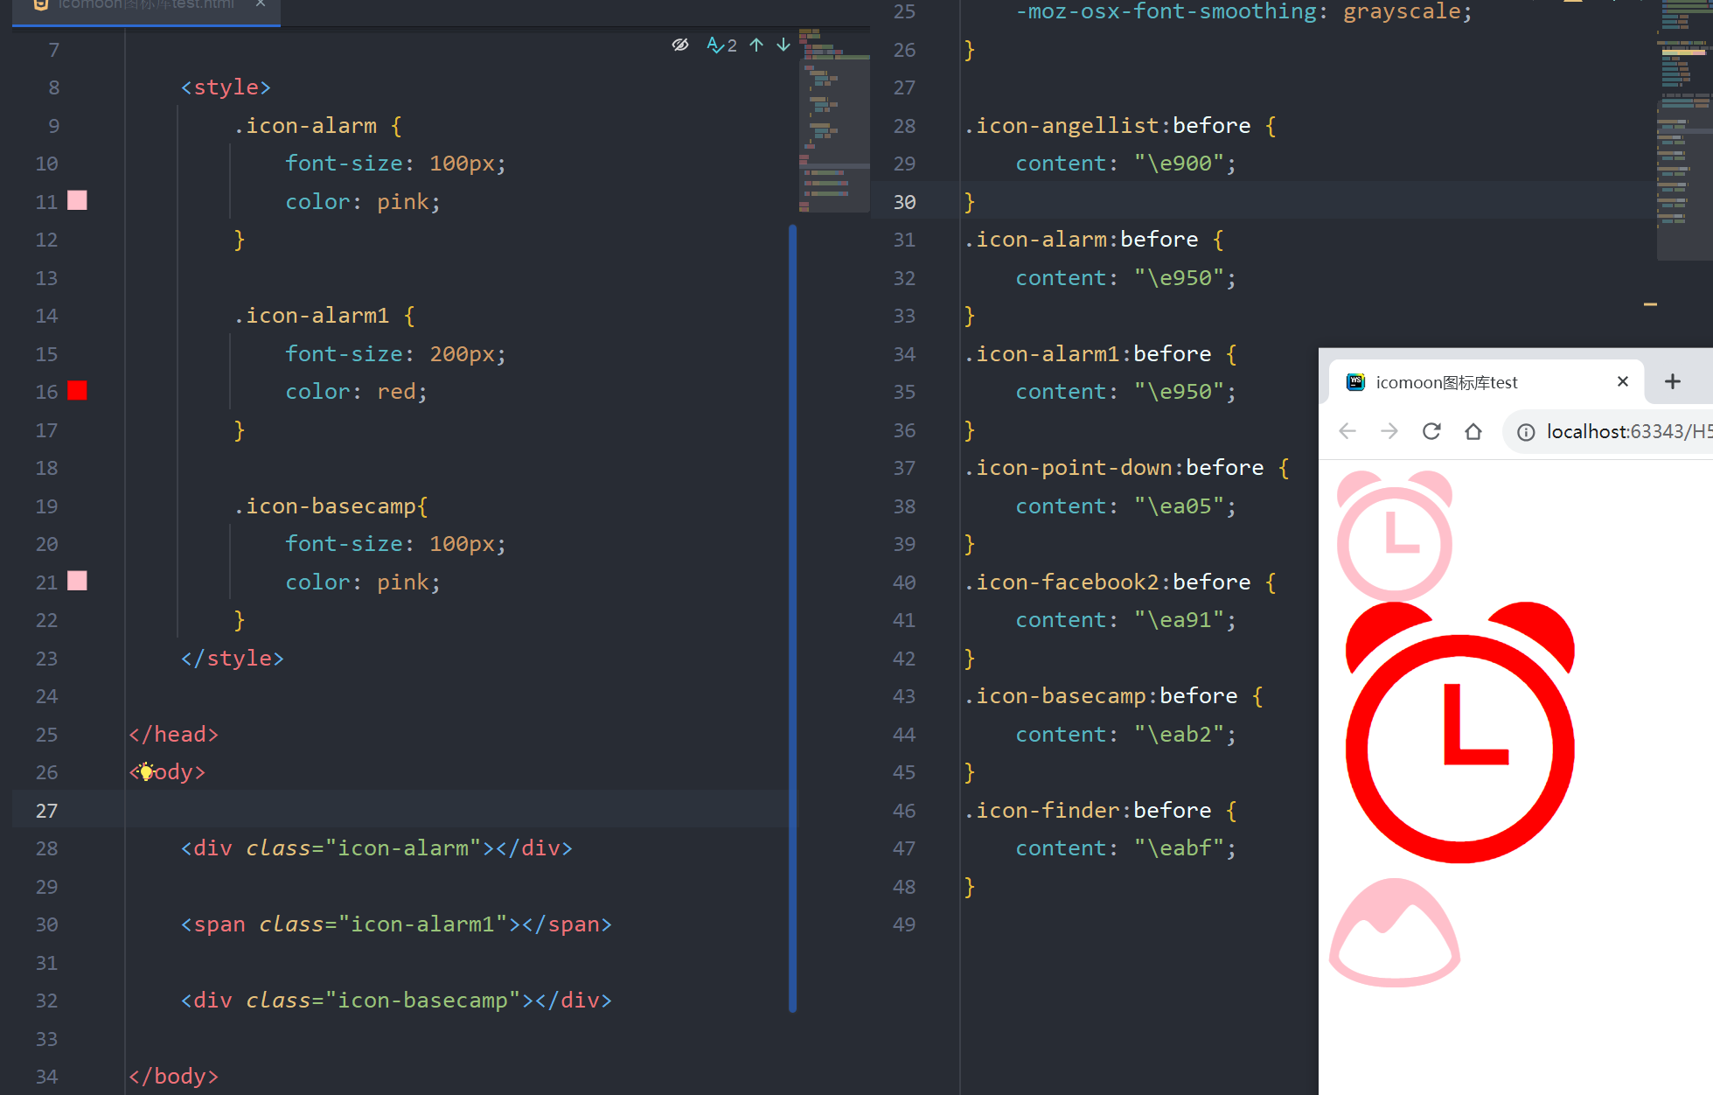The width and height of the screenshot is (1713, 1095).
Task: Open the pink color swatch on line 11
Action: tap(77, 200)
